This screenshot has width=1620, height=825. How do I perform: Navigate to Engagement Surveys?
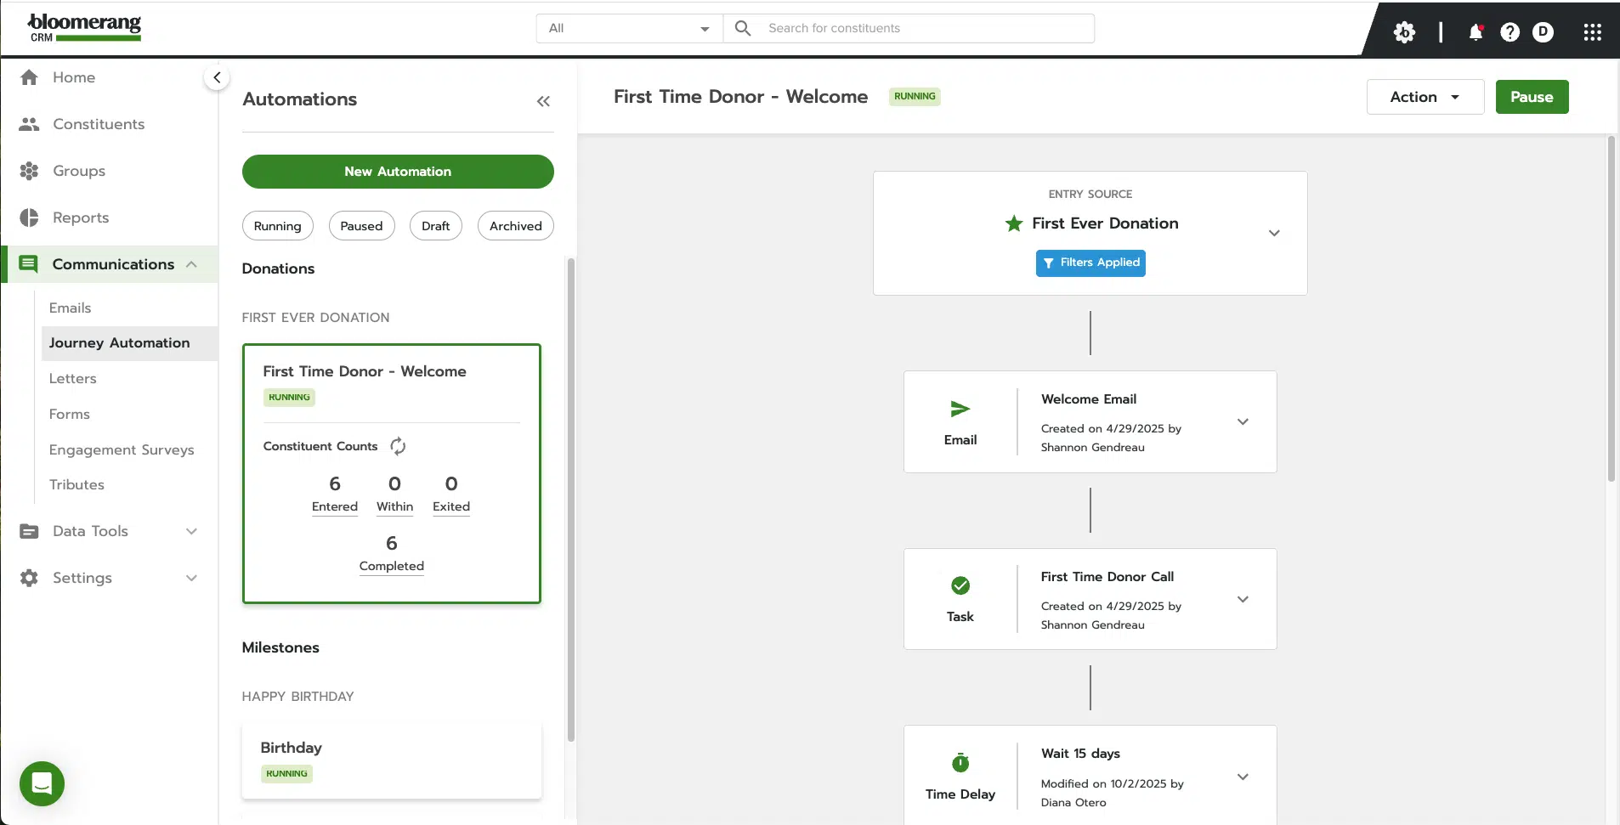(122, 449)
